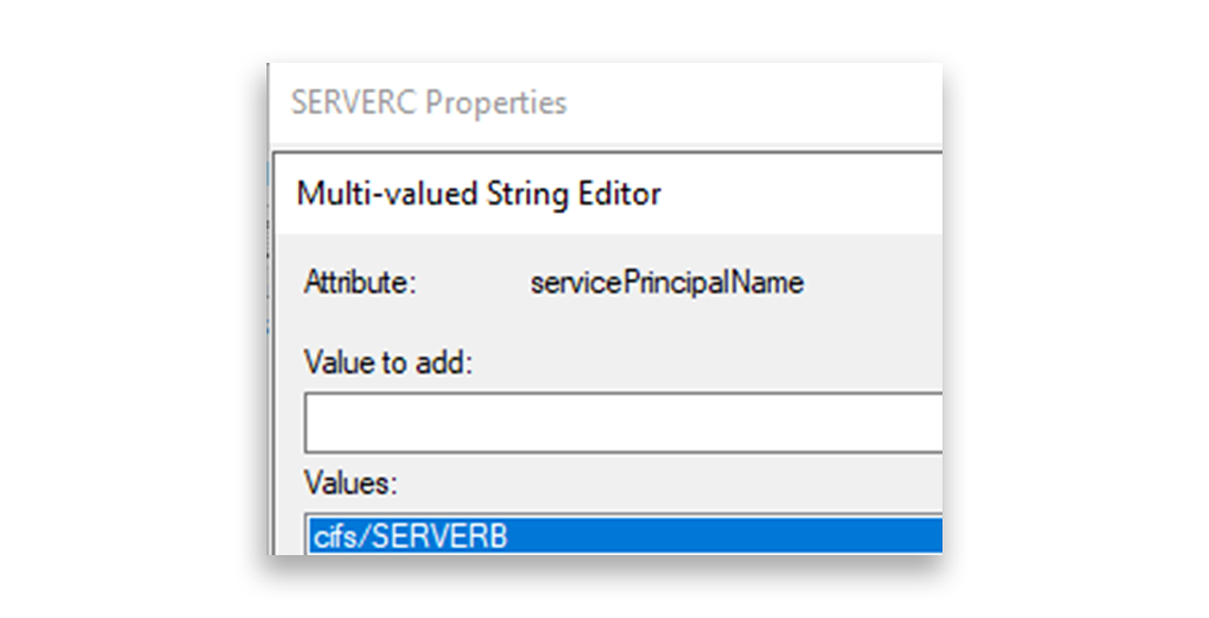
Task: Click the servicePrincipalName attribute value
Action: [667, 283]
